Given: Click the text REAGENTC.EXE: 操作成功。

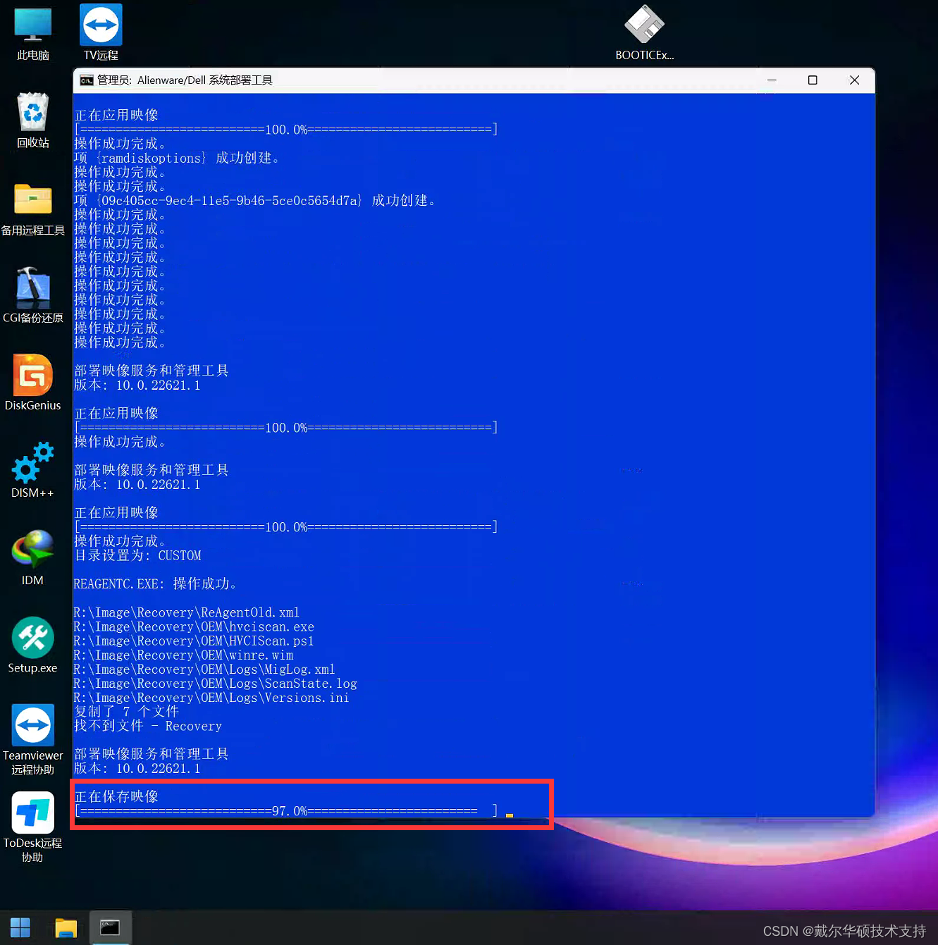Looking at the screenshot, I should [x=155, y=584].
